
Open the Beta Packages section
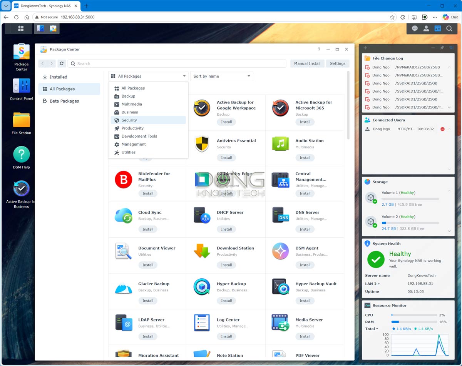pos(69,101)
